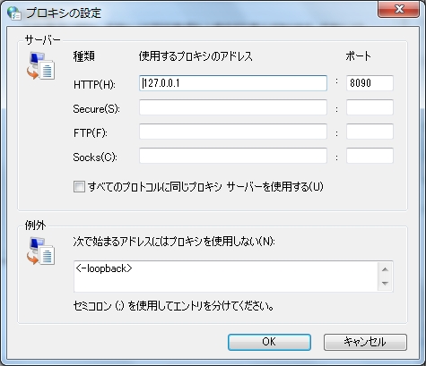The image size is (426, 366).
Task: Click the キャンセル button
Action: [x=365, y=342]
